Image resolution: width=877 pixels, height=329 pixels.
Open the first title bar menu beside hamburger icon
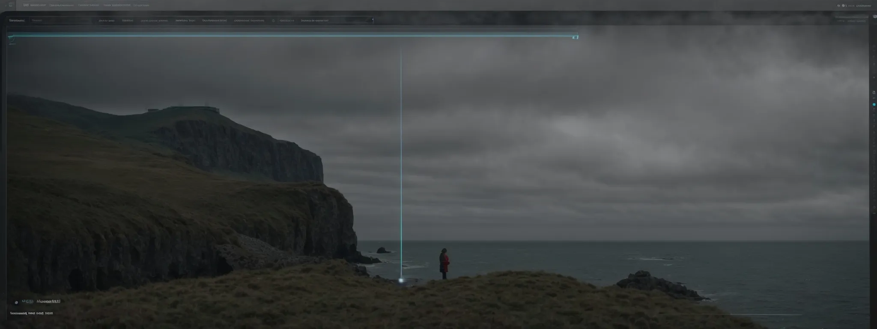coord(34,6)
